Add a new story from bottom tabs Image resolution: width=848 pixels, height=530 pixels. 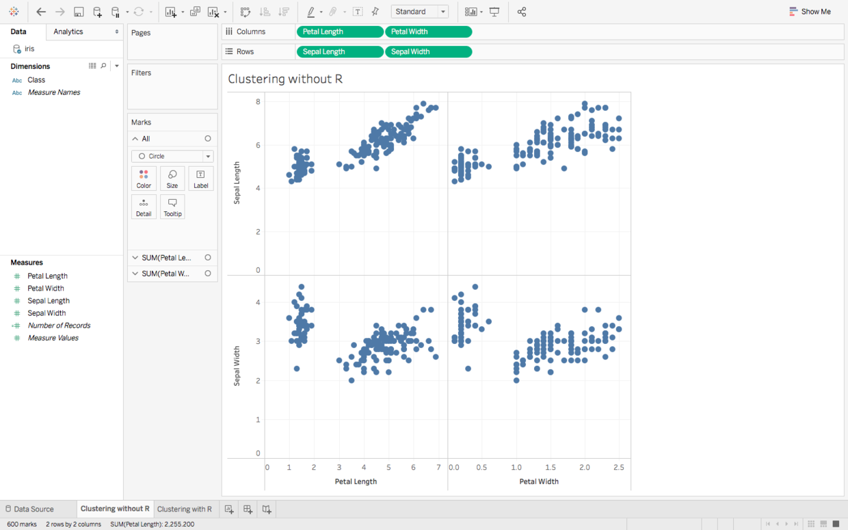267,509
